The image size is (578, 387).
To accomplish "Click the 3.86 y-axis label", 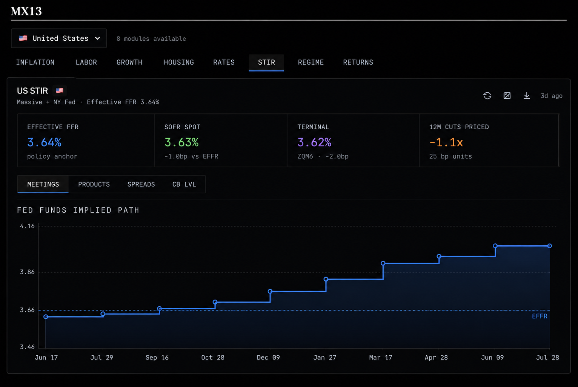I will (x=27, y=272).
